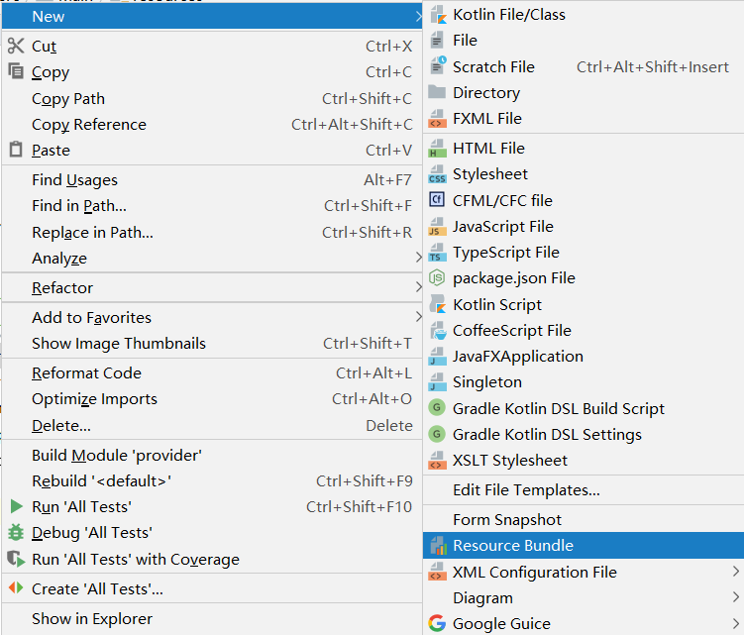The image size is (744, 635).
Task: Click the Kotlin Script icon
Action: click(438, 304)
